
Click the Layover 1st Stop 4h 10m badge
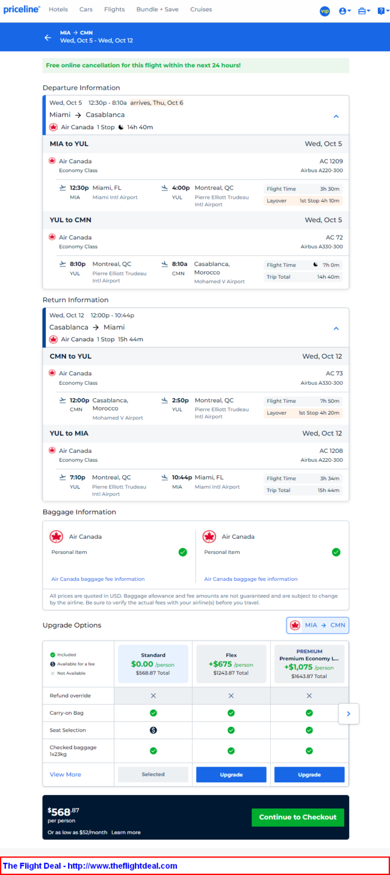pos(304,201)
